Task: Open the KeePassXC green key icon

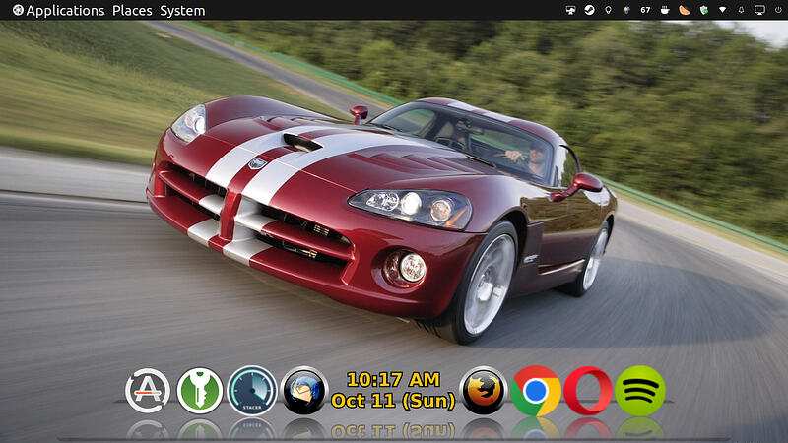Action: pos(200,390)
